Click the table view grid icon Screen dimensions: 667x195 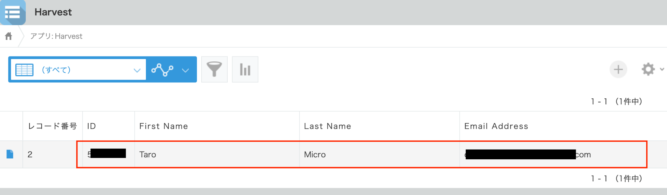tap(24, 70)
